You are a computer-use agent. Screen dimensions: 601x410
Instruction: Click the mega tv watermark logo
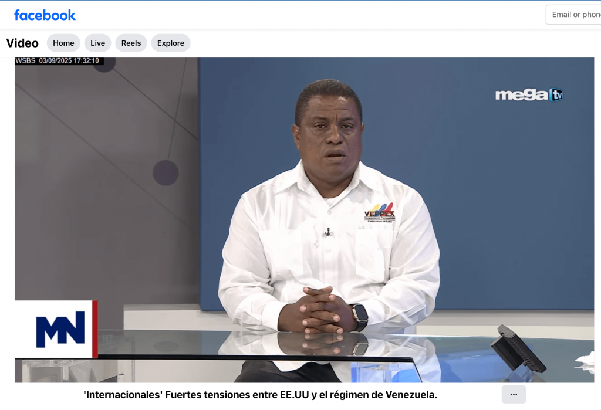pos(528,94)
